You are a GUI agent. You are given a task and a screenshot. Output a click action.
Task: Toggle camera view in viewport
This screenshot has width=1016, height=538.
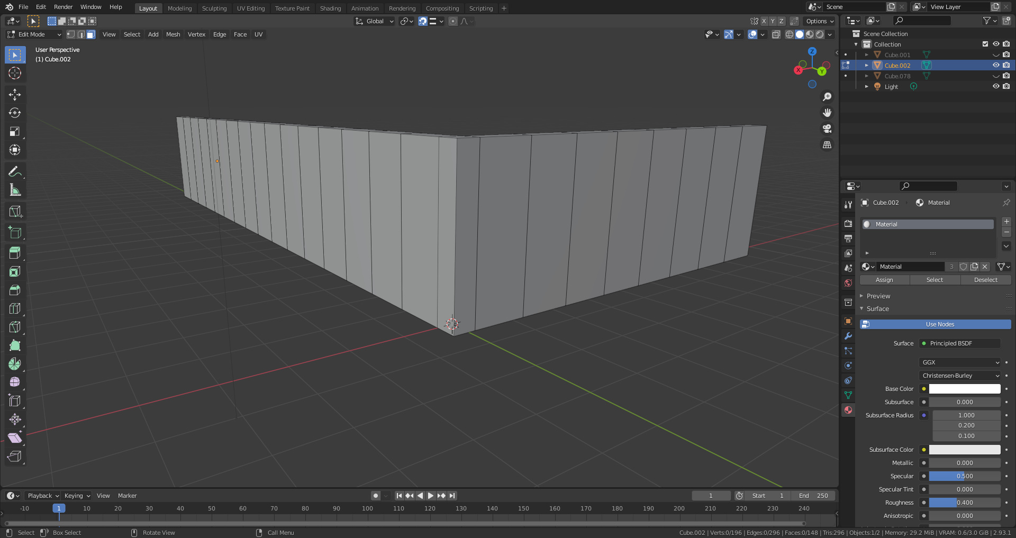(827, 129)
